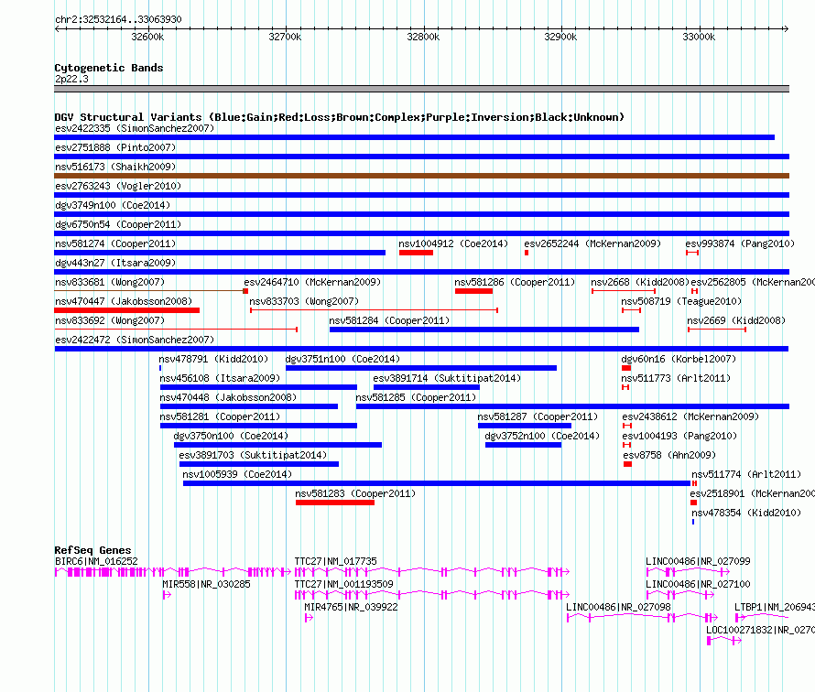
Task: Click esv2464710 (McKernan2009) label
Action: (312, 282)
